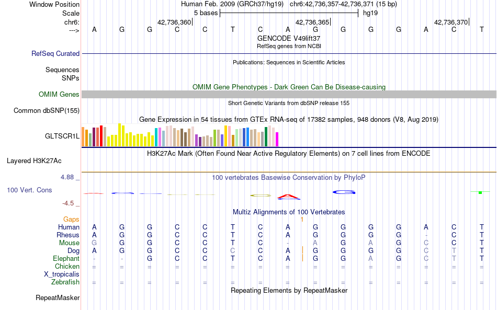The height and width of the screenshot is (310, 497).
Task: Click Publications: Sequences in Scientific Articles title
Action: click(x=289, y=62)
